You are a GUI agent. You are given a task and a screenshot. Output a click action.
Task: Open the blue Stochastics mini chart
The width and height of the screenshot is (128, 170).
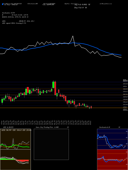[x=112, y=139]
